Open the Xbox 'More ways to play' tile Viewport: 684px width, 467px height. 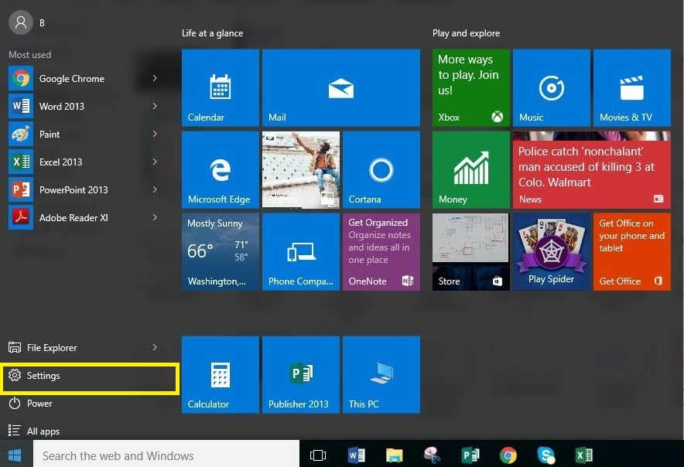tap(469, 87)
